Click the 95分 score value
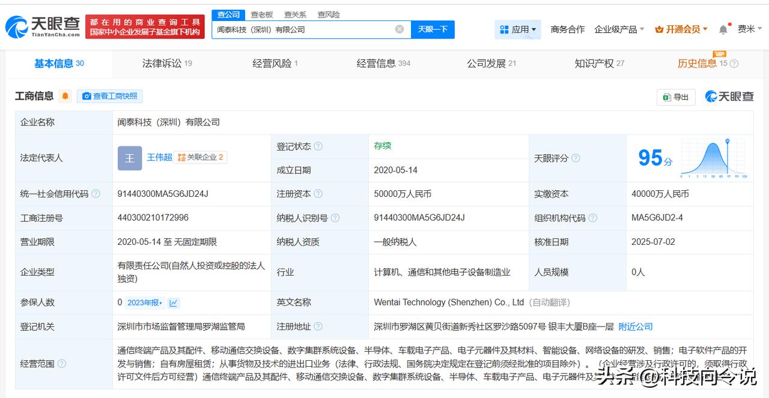769x398 pixels. (x=655, y=158)
